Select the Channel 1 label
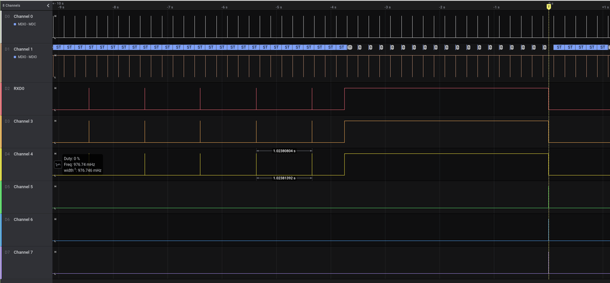 coord(23,49)
